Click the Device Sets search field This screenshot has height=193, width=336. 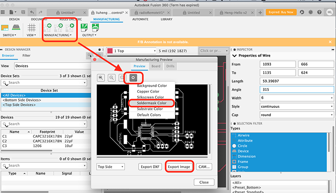pos(44,83)
